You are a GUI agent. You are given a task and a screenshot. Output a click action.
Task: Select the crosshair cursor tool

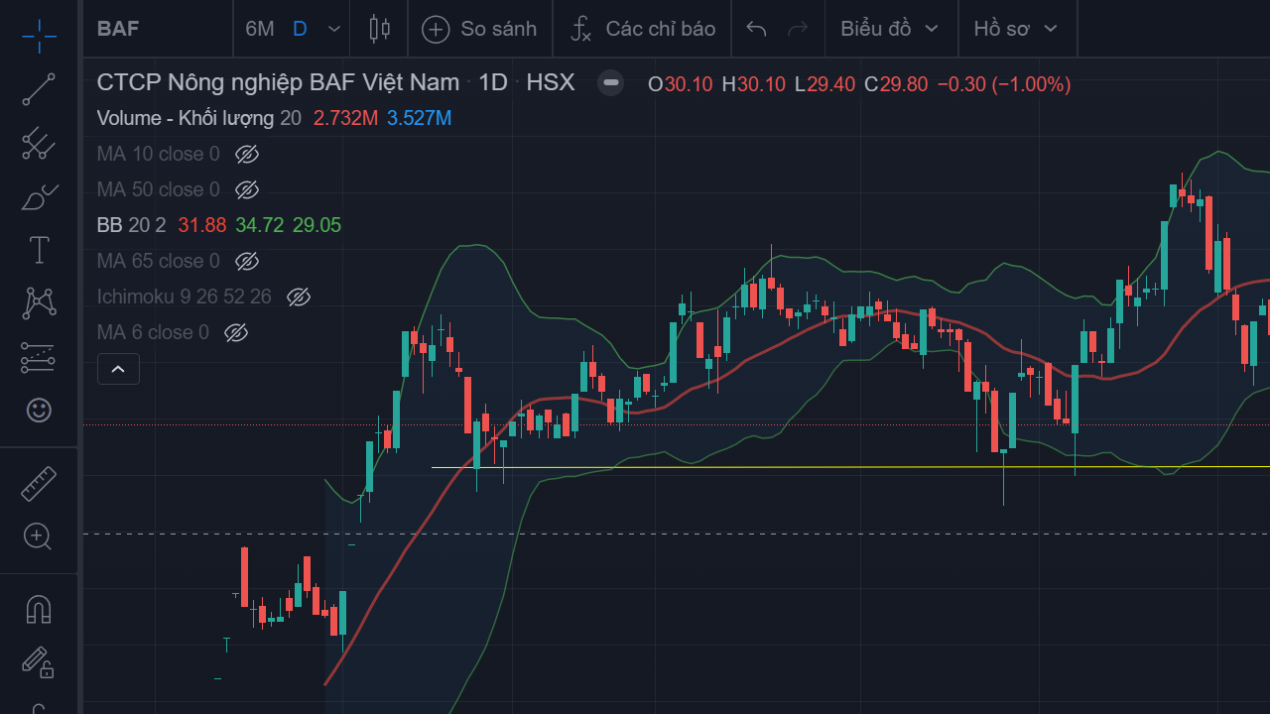coord(39,37)
